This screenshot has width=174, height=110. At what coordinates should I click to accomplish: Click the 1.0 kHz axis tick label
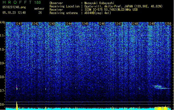click(x=2, y=50)
